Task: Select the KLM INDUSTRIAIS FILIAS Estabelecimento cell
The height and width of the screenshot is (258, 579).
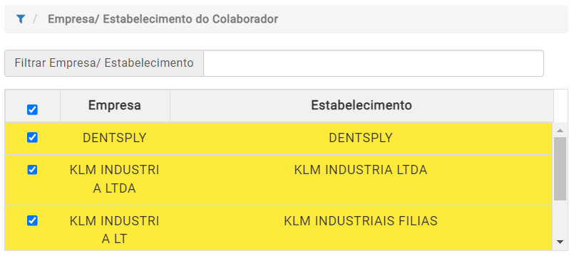Action: click(x=361, y=228)
